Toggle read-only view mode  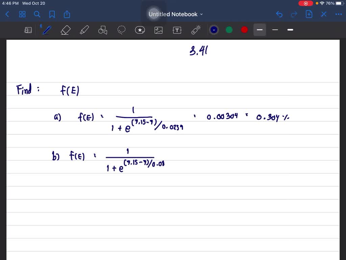[x=28, y=30]
